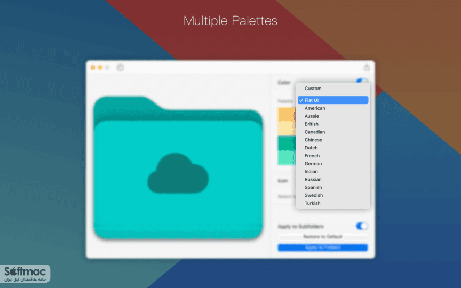
Task: Choose the Dutch palette
Action: point(333,148)
